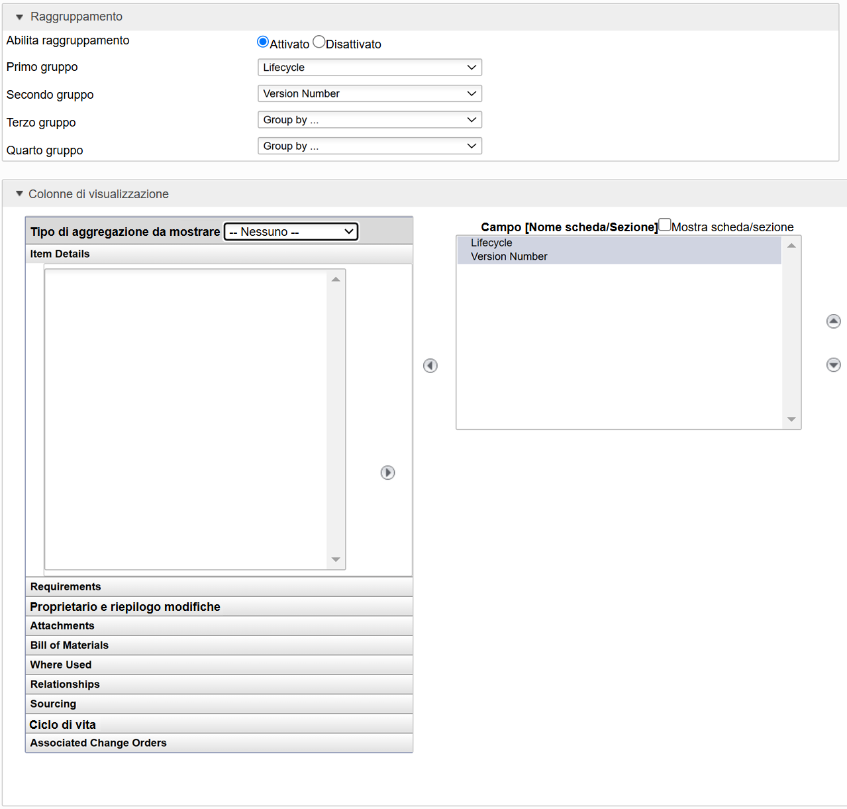Click the right arrow to add selected field

[387, 472]
